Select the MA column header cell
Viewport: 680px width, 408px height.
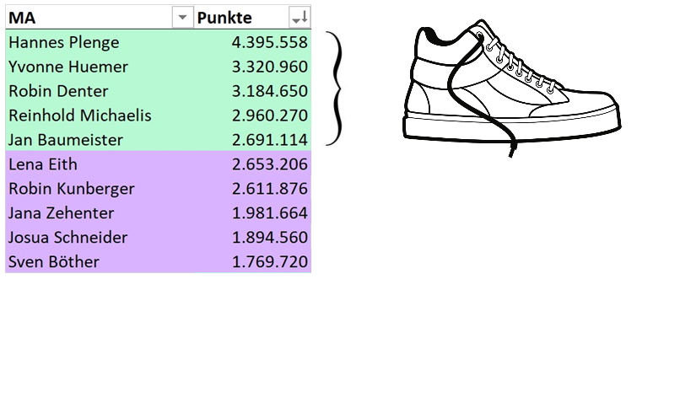tap(100, 18)
